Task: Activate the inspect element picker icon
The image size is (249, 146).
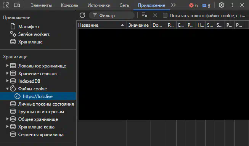Action: click(x=6, y=5)
